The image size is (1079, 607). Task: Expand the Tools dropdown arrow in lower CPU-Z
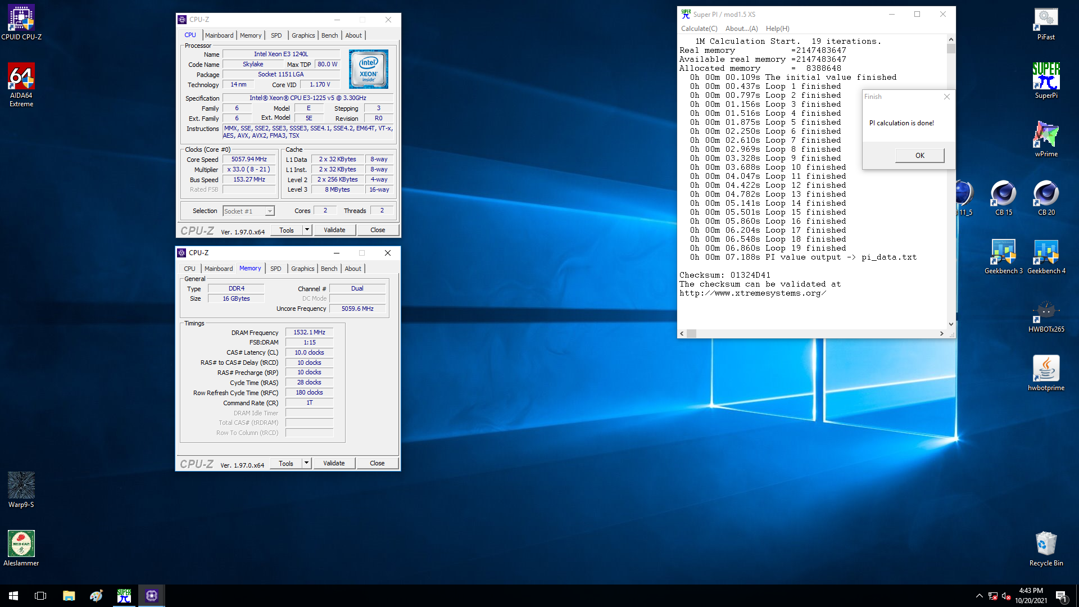[x=306, y=463]
